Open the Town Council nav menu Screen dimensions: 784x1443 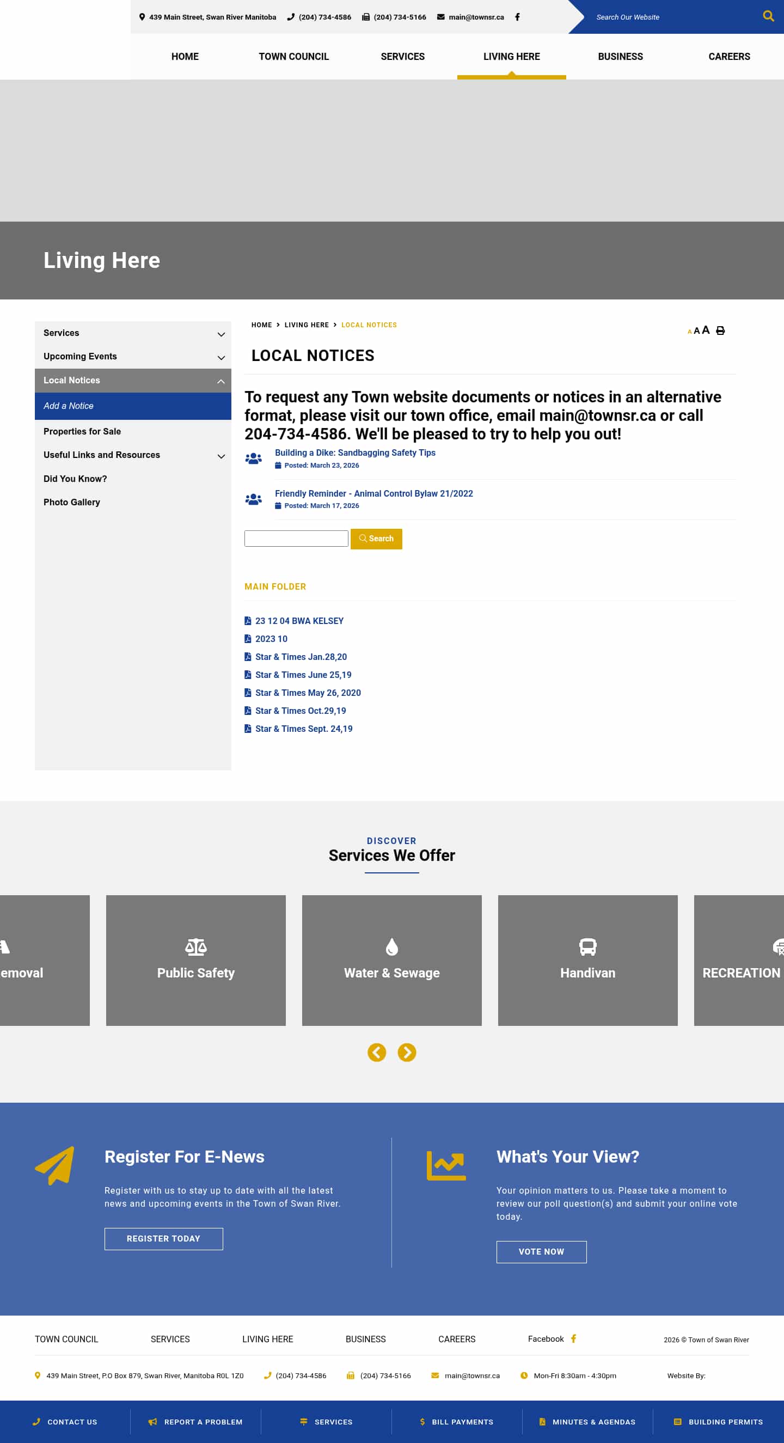(293, 57)
